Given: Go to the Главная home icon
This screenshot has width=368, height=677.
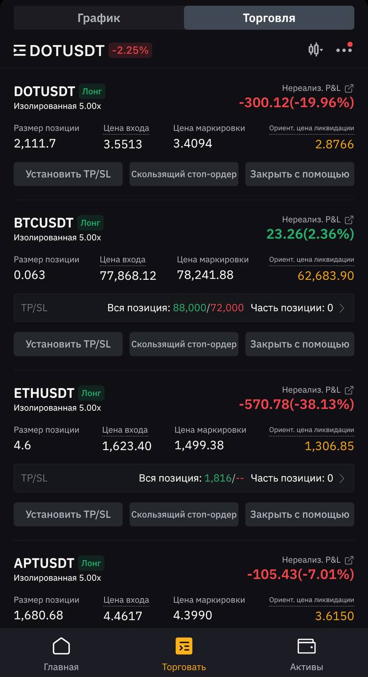Looking at the screenshot, I should click(61, 646).
